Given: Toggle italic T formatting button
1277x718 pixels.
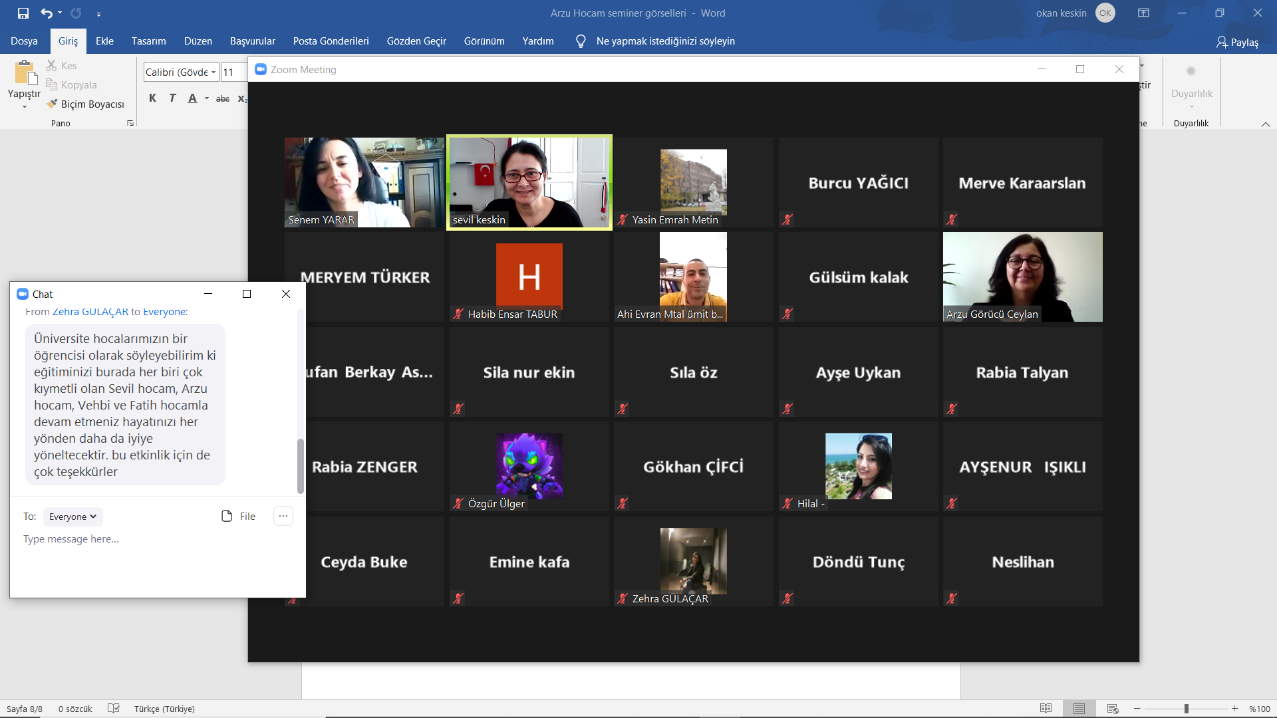Looking at the screenshot, I should click(172, 98).
